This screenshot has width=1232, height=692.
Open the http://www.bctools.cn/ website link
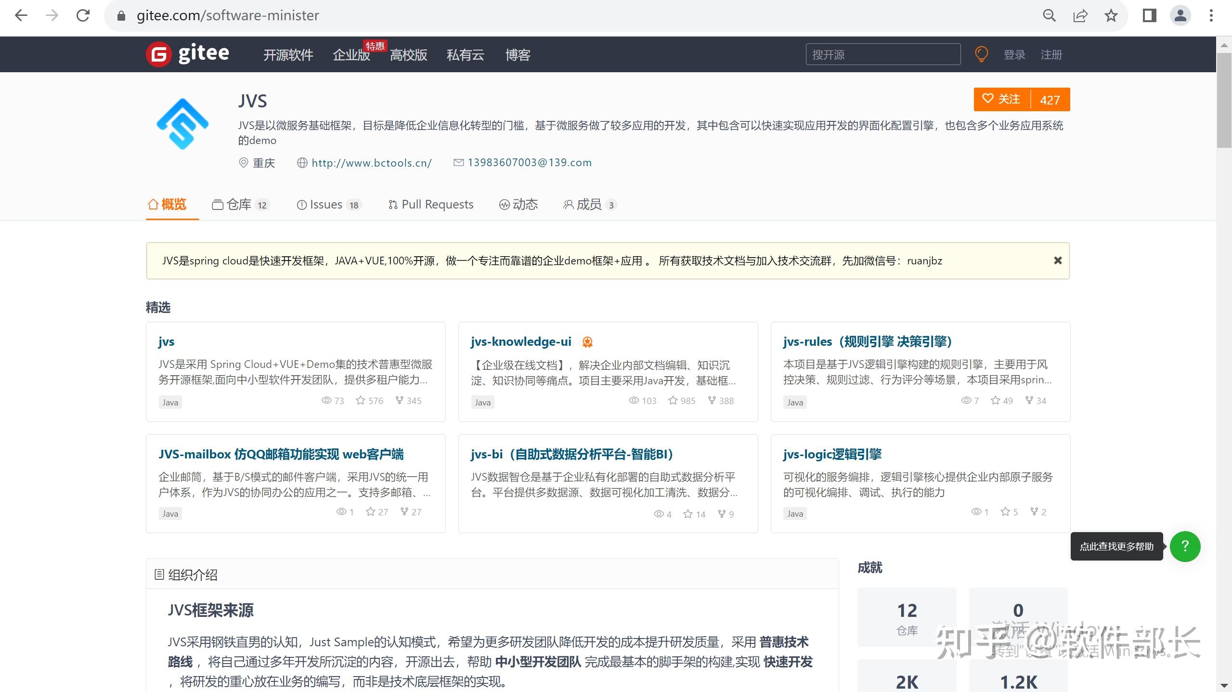pos(371,163)
